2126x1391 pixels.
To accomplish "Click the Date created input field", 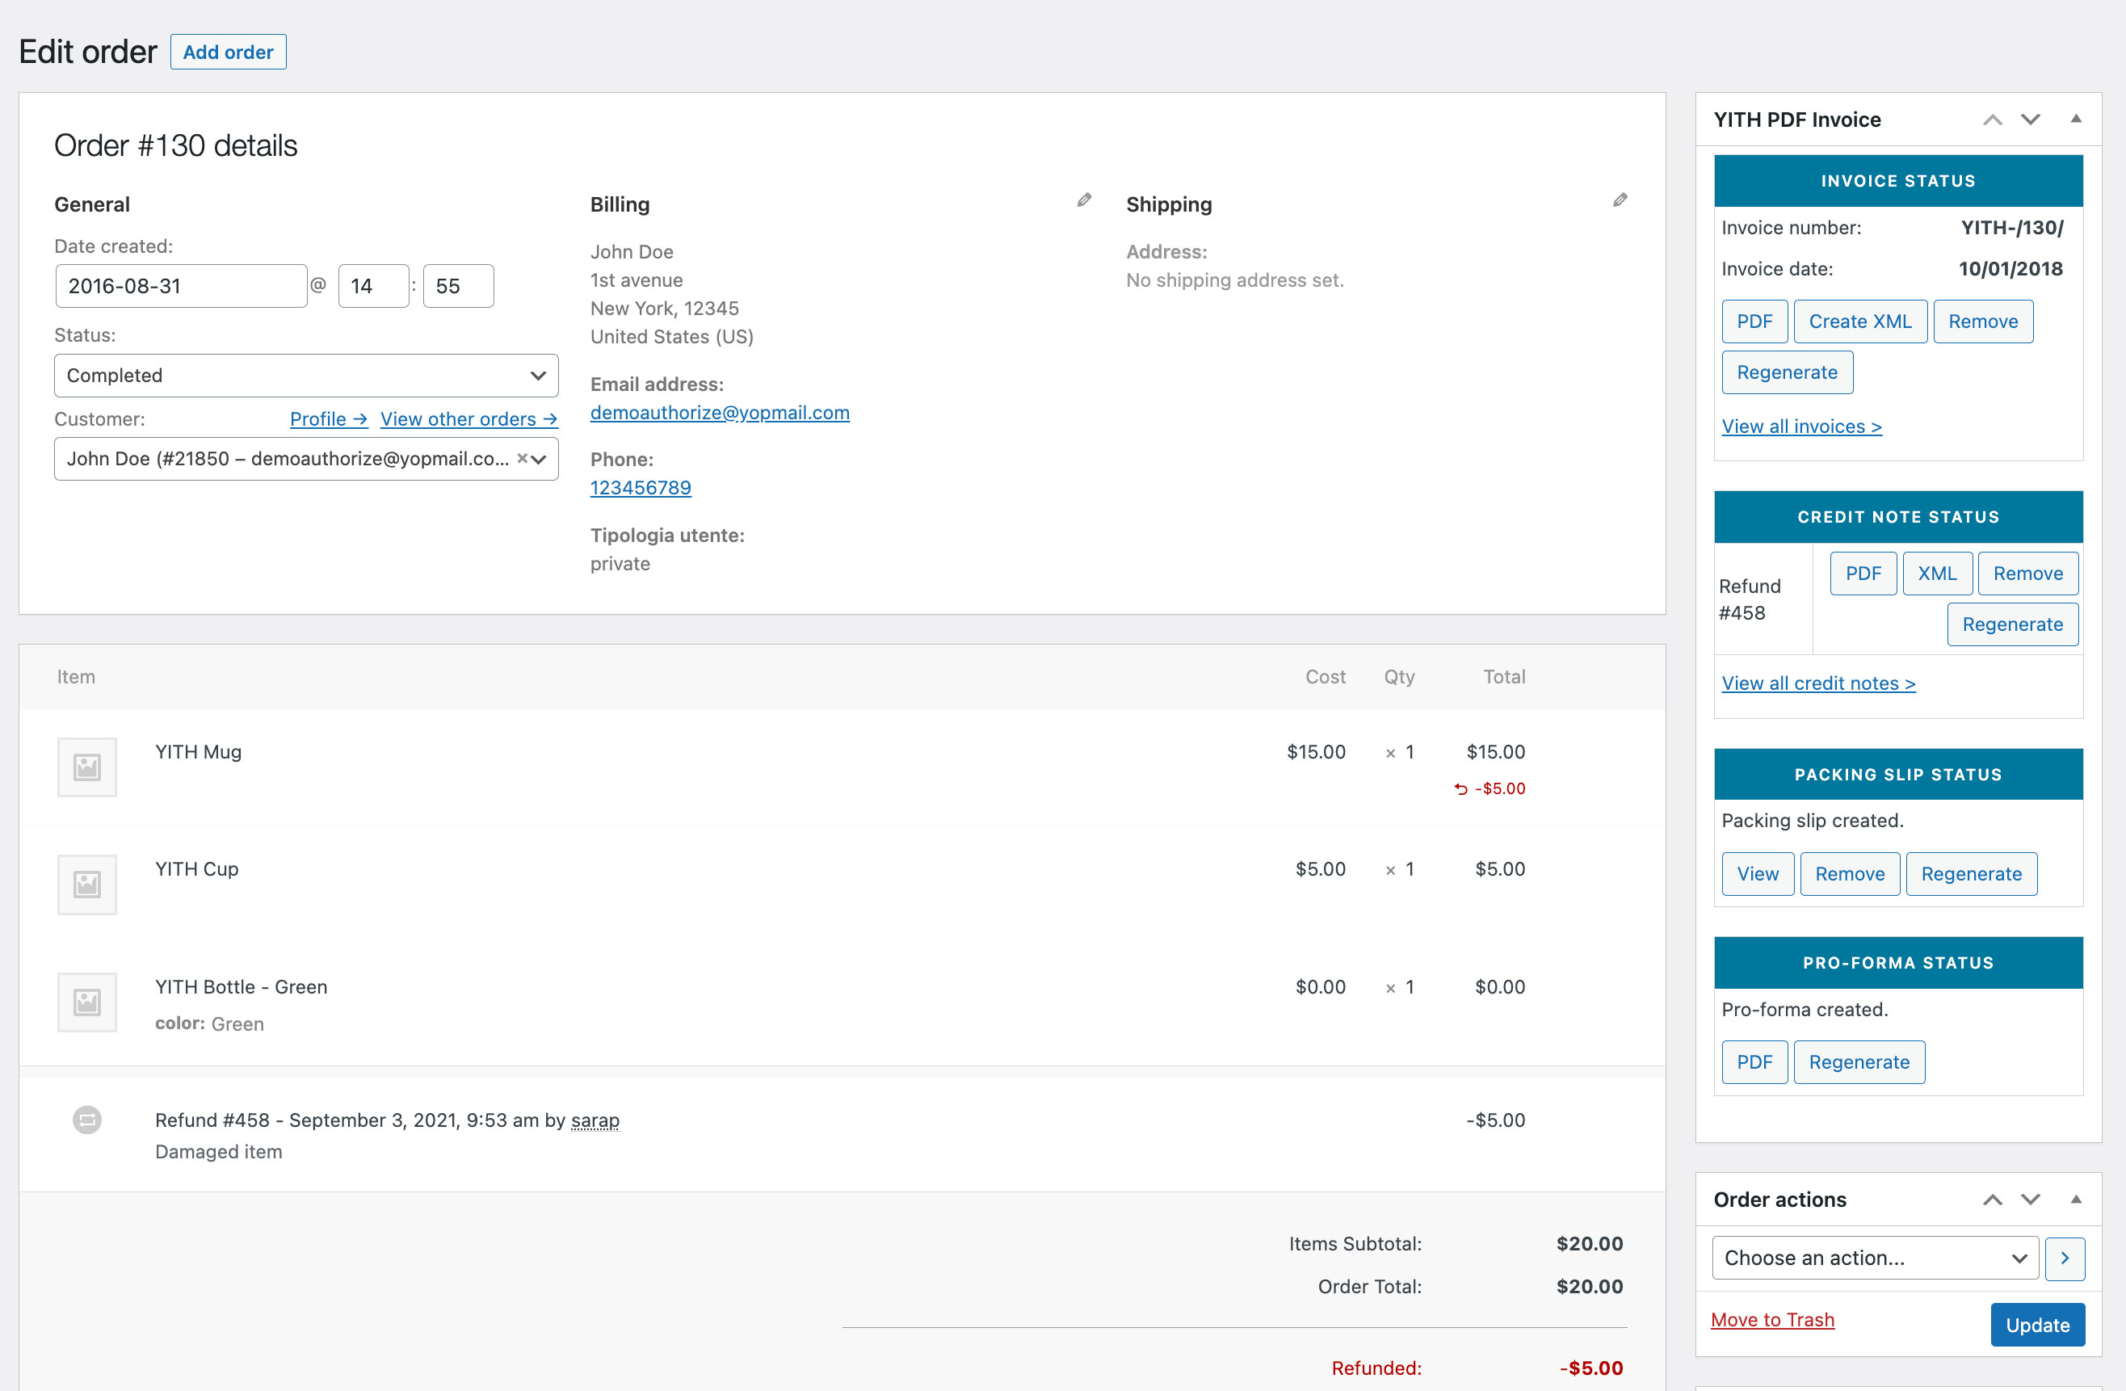I will [x=180, y=286].
